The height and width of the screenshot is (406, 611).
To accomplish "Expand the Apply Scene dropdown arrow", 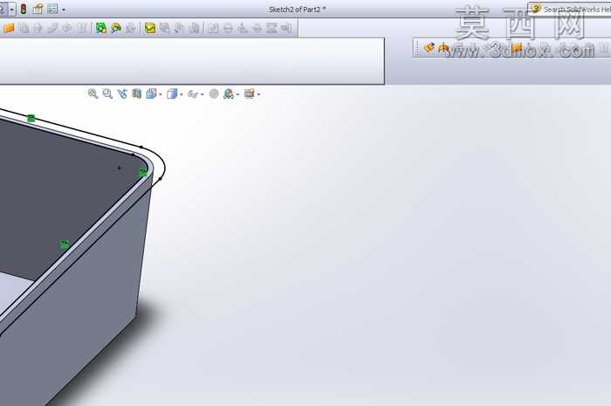I will pos(237,94).
